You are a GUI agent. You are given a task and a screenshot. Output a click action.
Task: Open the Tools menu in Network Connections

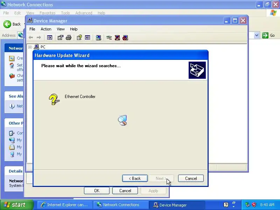[x=65, y=13]
